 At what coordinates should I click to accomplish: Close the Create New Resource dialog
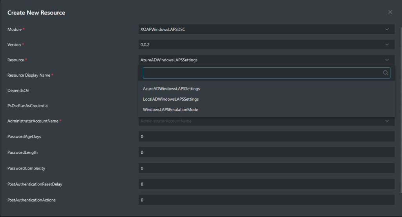(x=390, y=12)
